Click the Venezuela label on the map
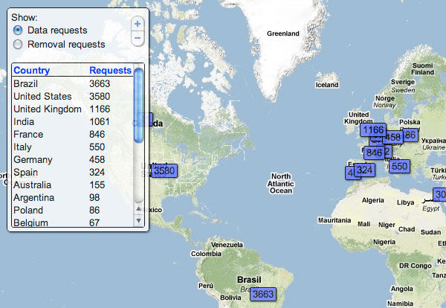Viewport: 446px width, 308px height. [227, 245]
